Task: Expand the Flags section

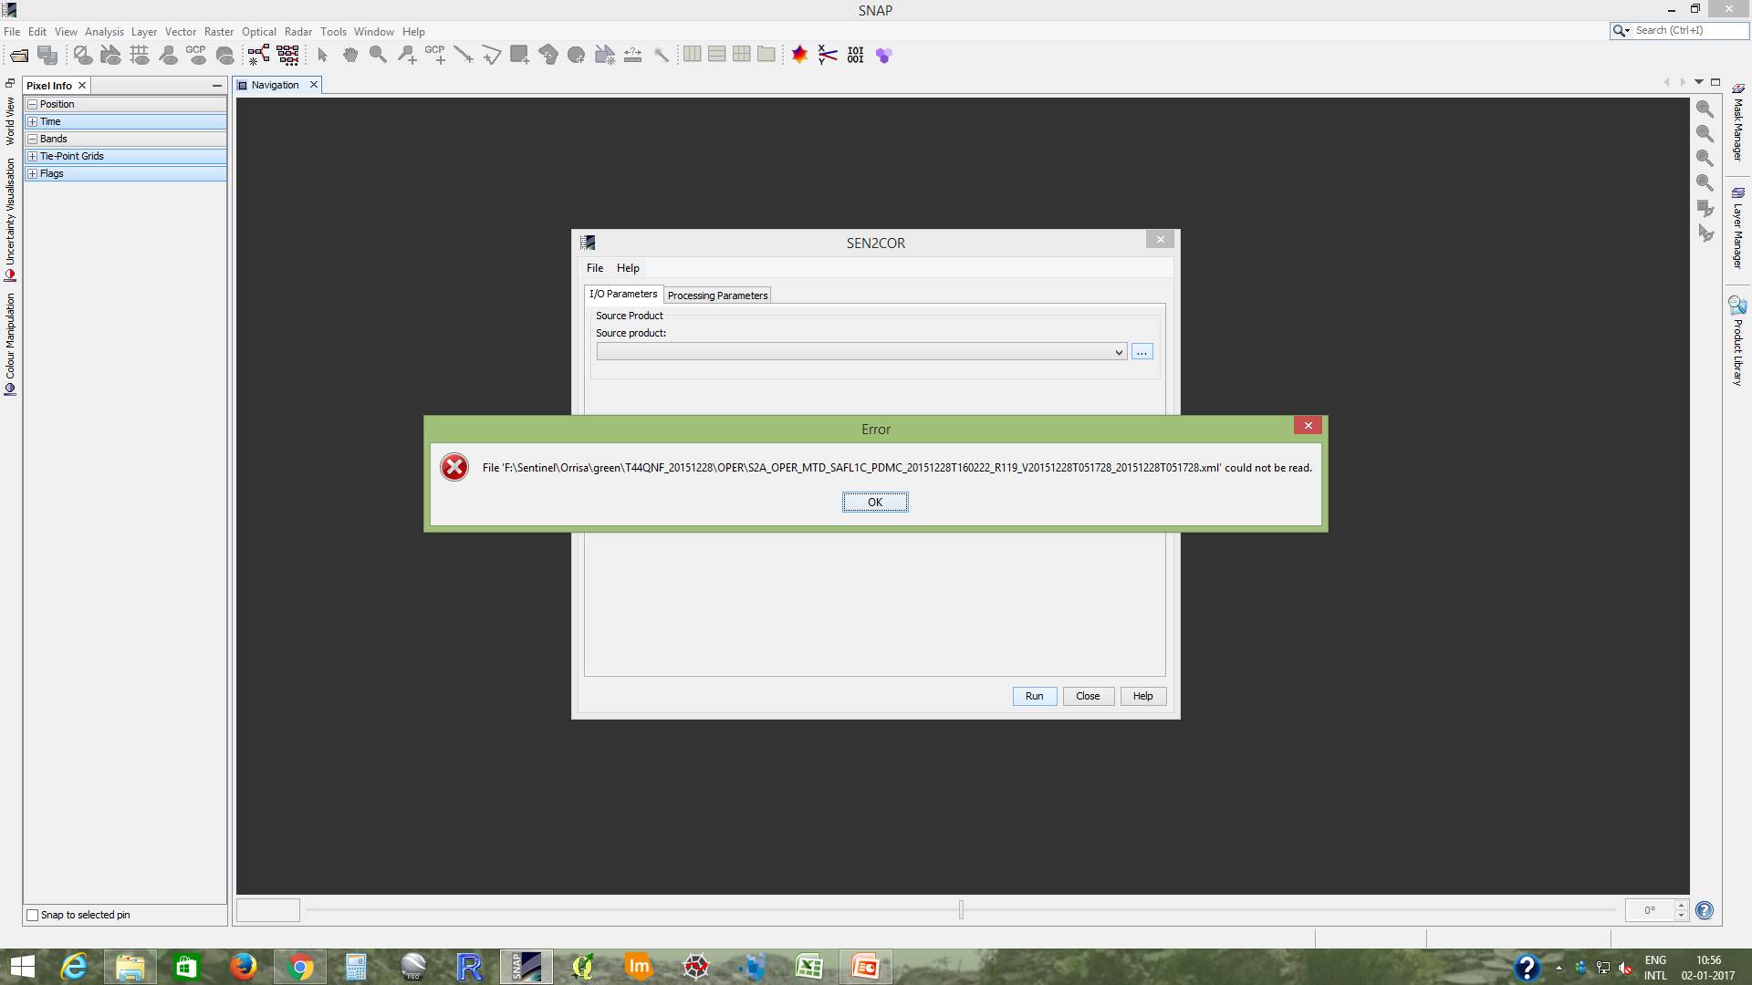Action: pyautogui.click(x=33, y=174)
